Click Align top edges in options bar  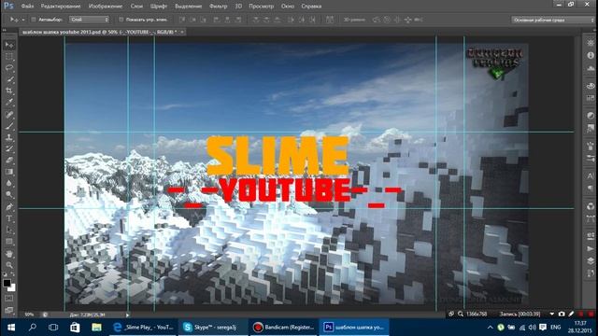click(182, 20)
